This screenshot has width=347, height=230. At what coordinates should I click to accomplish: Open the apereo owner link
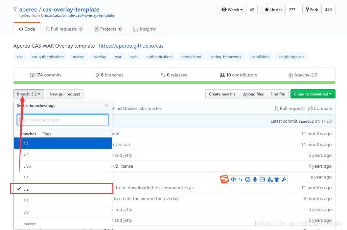28,10
